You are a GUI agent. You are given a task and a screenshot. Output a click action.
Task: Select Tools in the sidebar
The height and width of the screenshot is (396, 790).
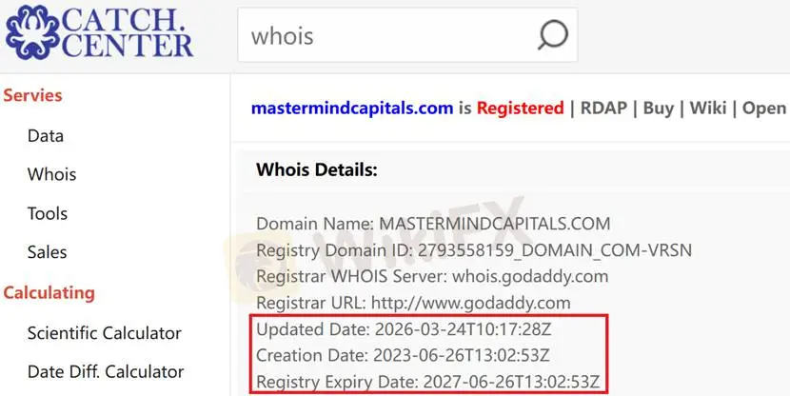[48, 213]
